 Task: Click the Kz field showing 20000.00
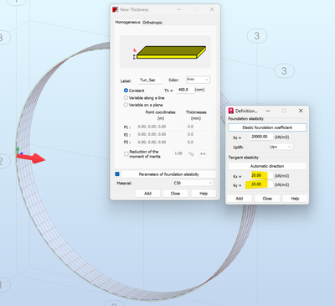(261, 137)
